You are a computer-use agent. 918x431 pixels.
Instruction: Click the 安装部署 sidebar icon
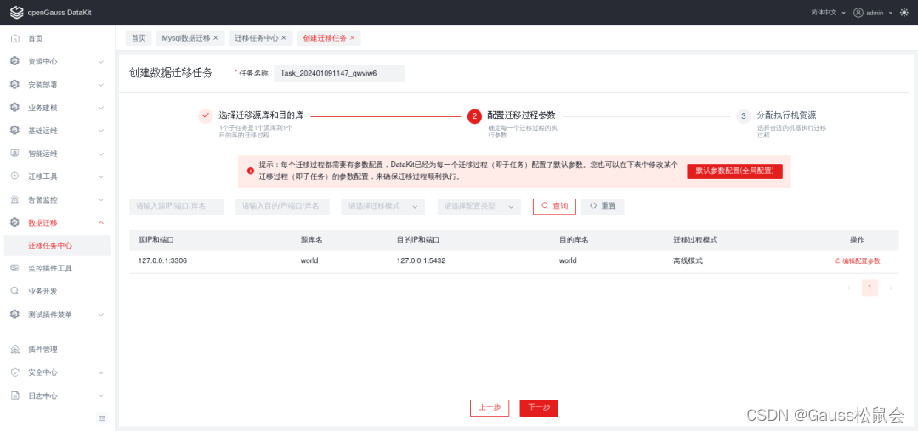coord(15,85)
